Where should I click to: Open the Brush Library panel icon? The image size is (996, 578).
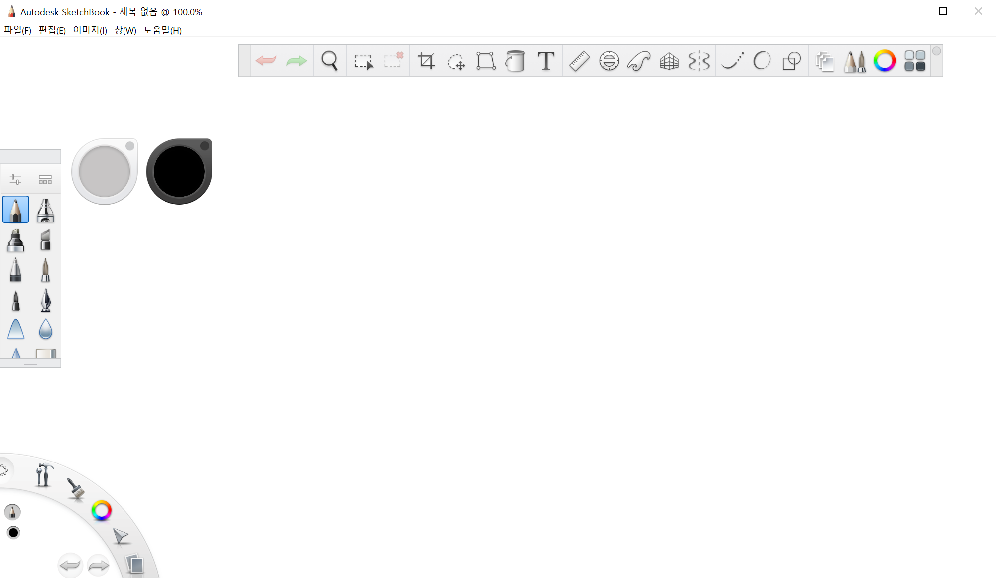click(45, 179)
